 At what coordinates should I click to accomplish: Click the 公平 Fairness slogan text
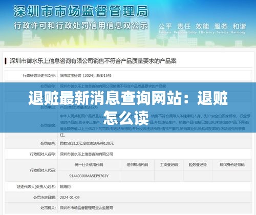coord(165,28)
